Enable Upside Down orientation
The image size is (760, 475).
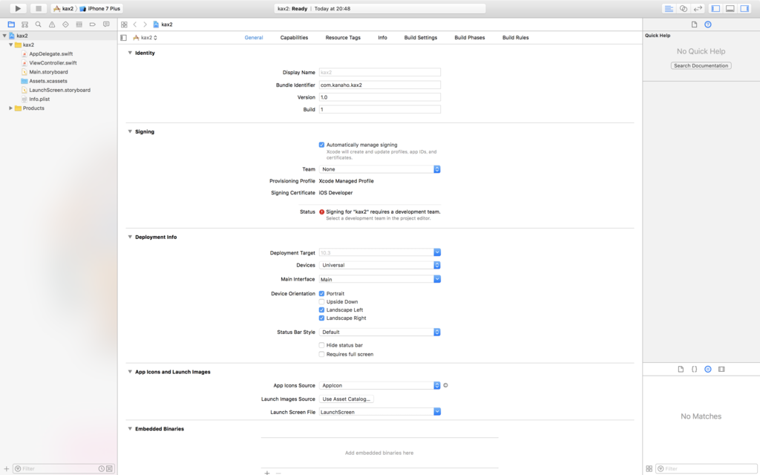coord(321,301)
